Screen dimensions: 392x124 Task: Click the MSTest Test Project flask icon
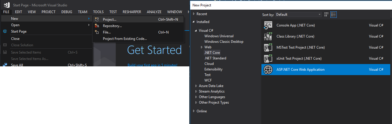pos(268,47)
